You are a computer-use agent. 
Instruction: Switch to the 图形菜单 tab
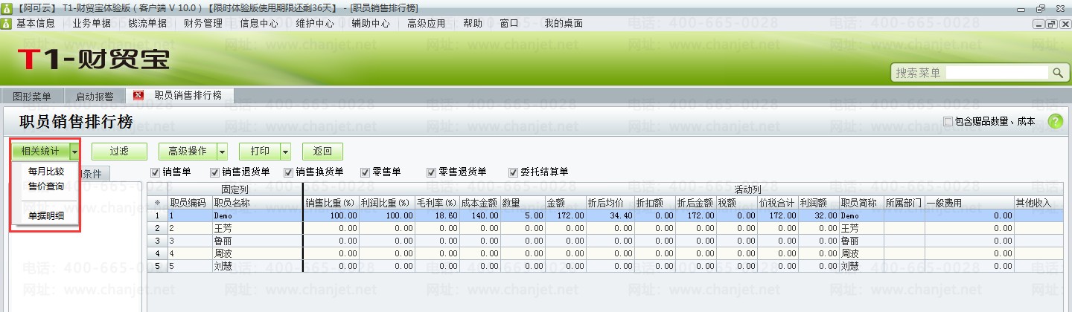[32, 97]
